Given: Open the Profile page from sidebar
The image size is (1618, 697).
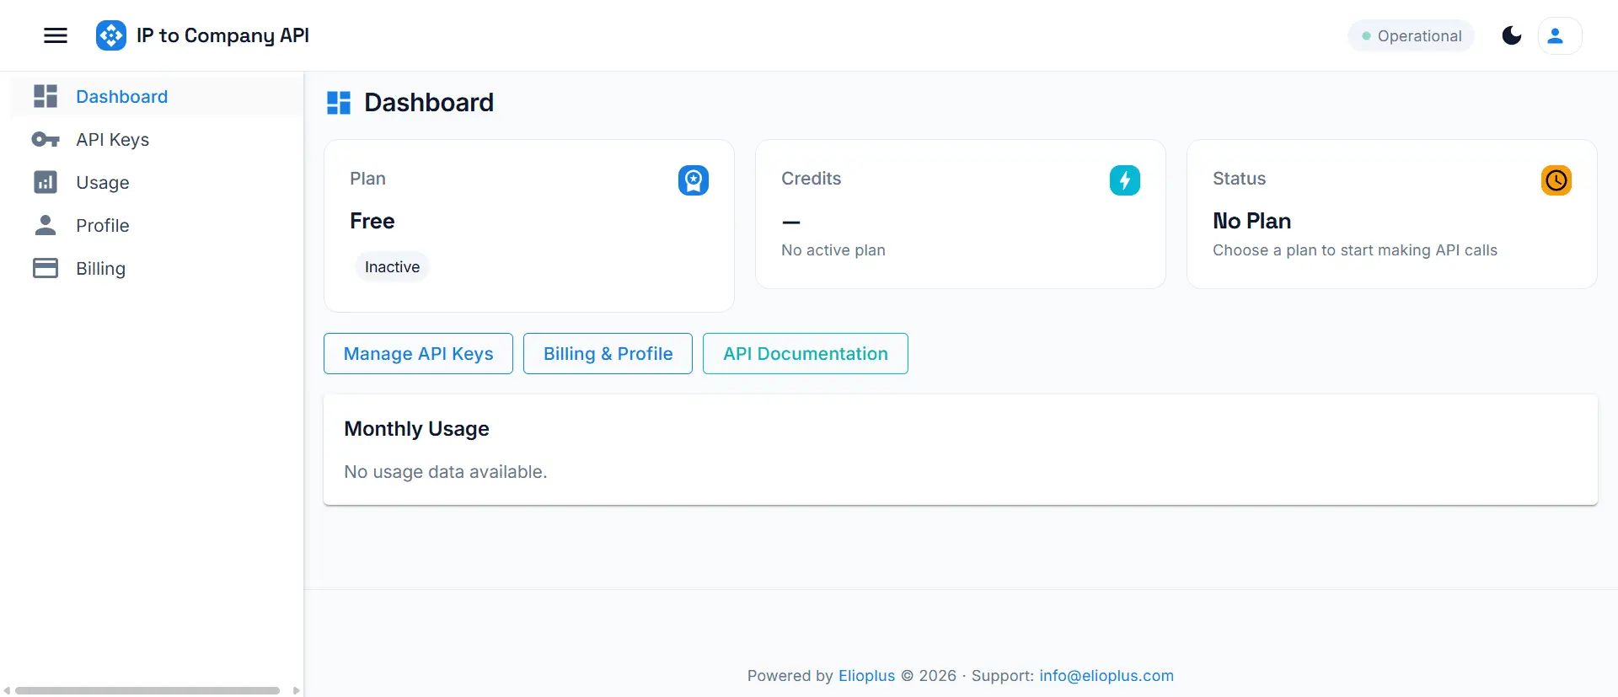Looking at the screenshot, I should coord(157,225).
